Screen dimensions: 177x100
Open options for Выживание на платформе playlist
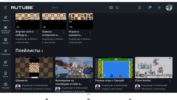90,81
